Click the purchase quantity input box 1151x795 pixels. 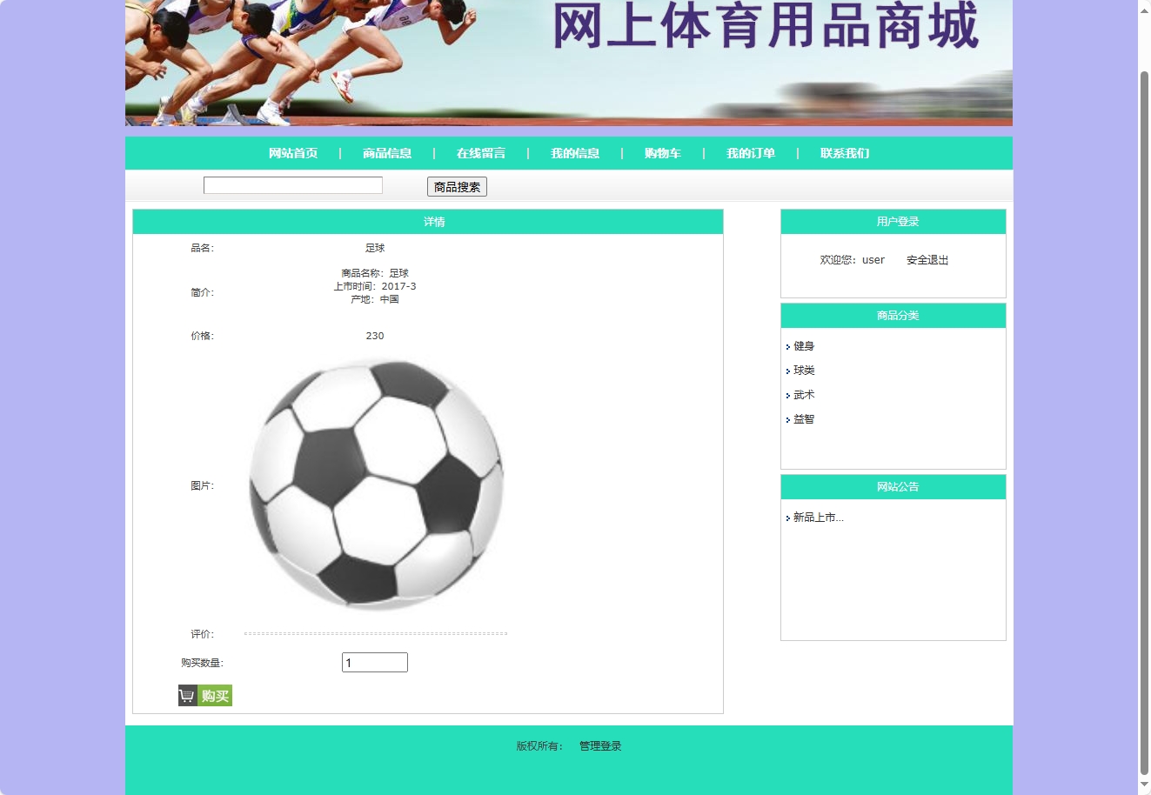[374, 662]
